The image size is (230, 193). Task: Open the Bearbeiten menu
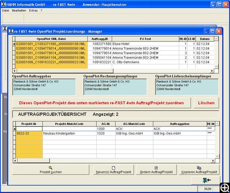pos(19,10)
